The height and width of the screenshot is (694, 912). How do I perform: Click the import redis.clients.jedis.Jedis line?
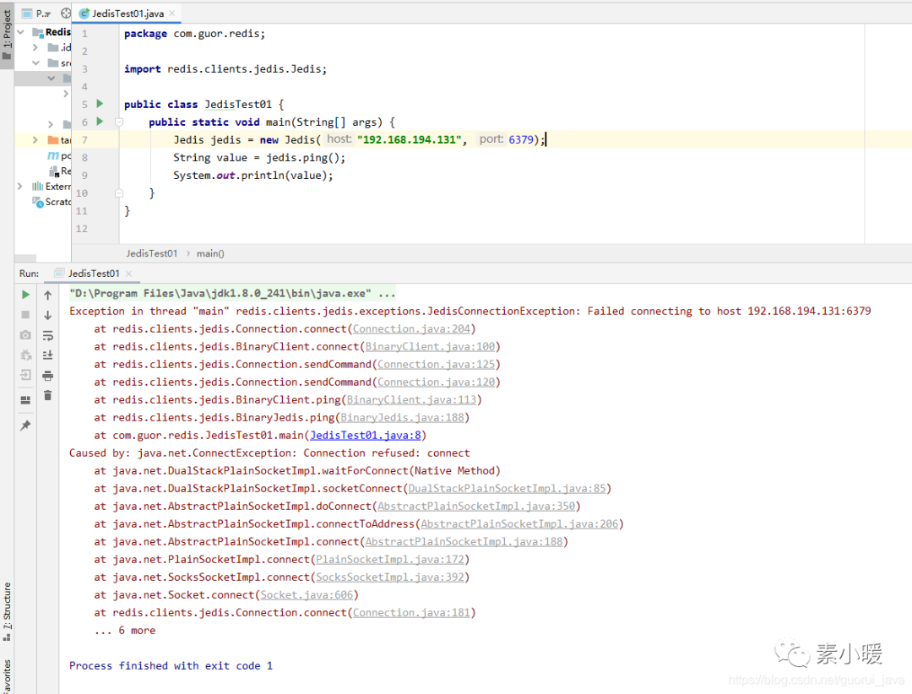click(x=225, y=68)
